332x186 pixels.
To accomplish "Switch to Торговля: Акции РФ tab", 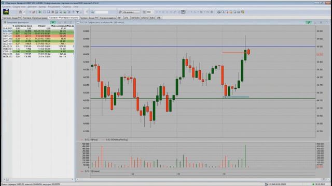I will click(x=11, y=18).
